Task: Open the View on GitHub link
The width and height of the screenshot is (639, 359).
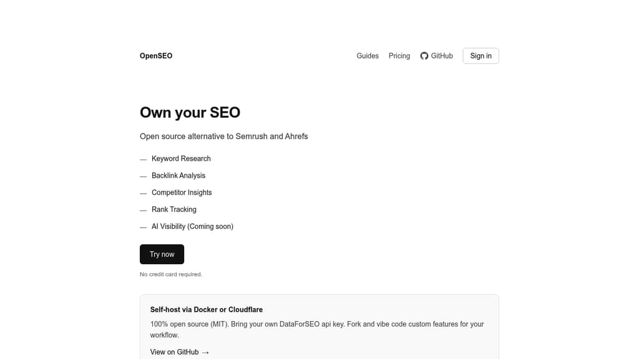Action: 173,352
